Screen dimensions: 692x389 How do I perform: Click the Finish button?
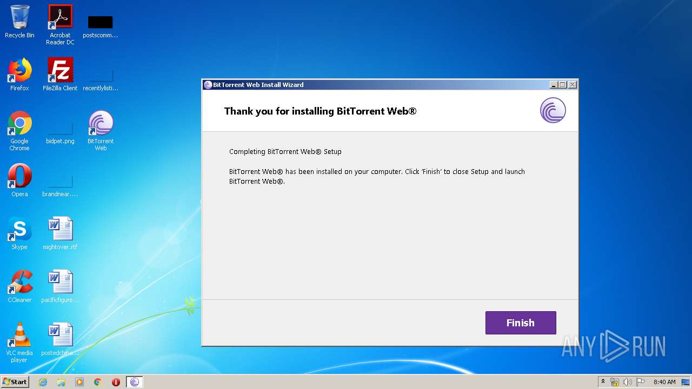(x=521, y=323)
